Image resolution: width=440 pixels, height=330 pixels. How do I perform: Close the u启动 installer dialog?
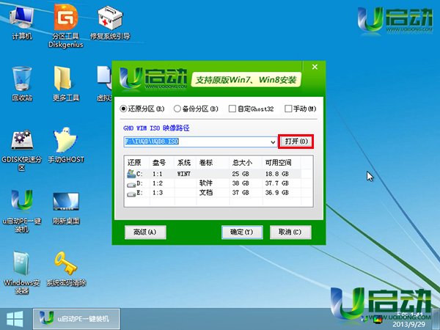(x=315, y=67)
